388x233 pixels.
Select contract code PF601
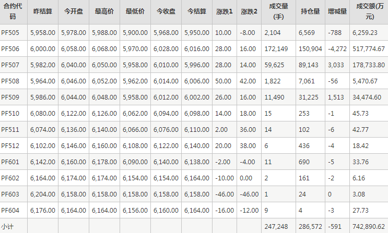(10, 162)
